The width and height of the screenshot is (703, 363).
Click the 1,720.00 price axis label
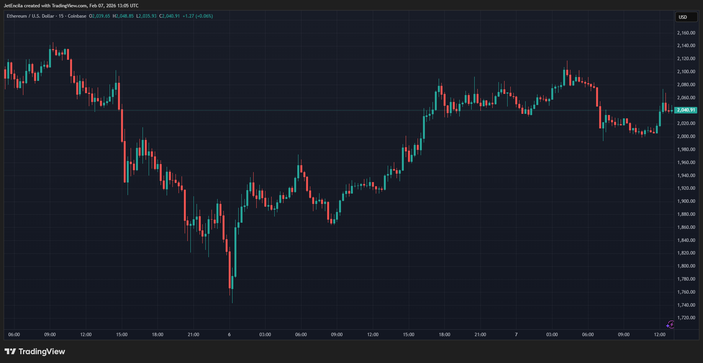click(x=686, y=318)
